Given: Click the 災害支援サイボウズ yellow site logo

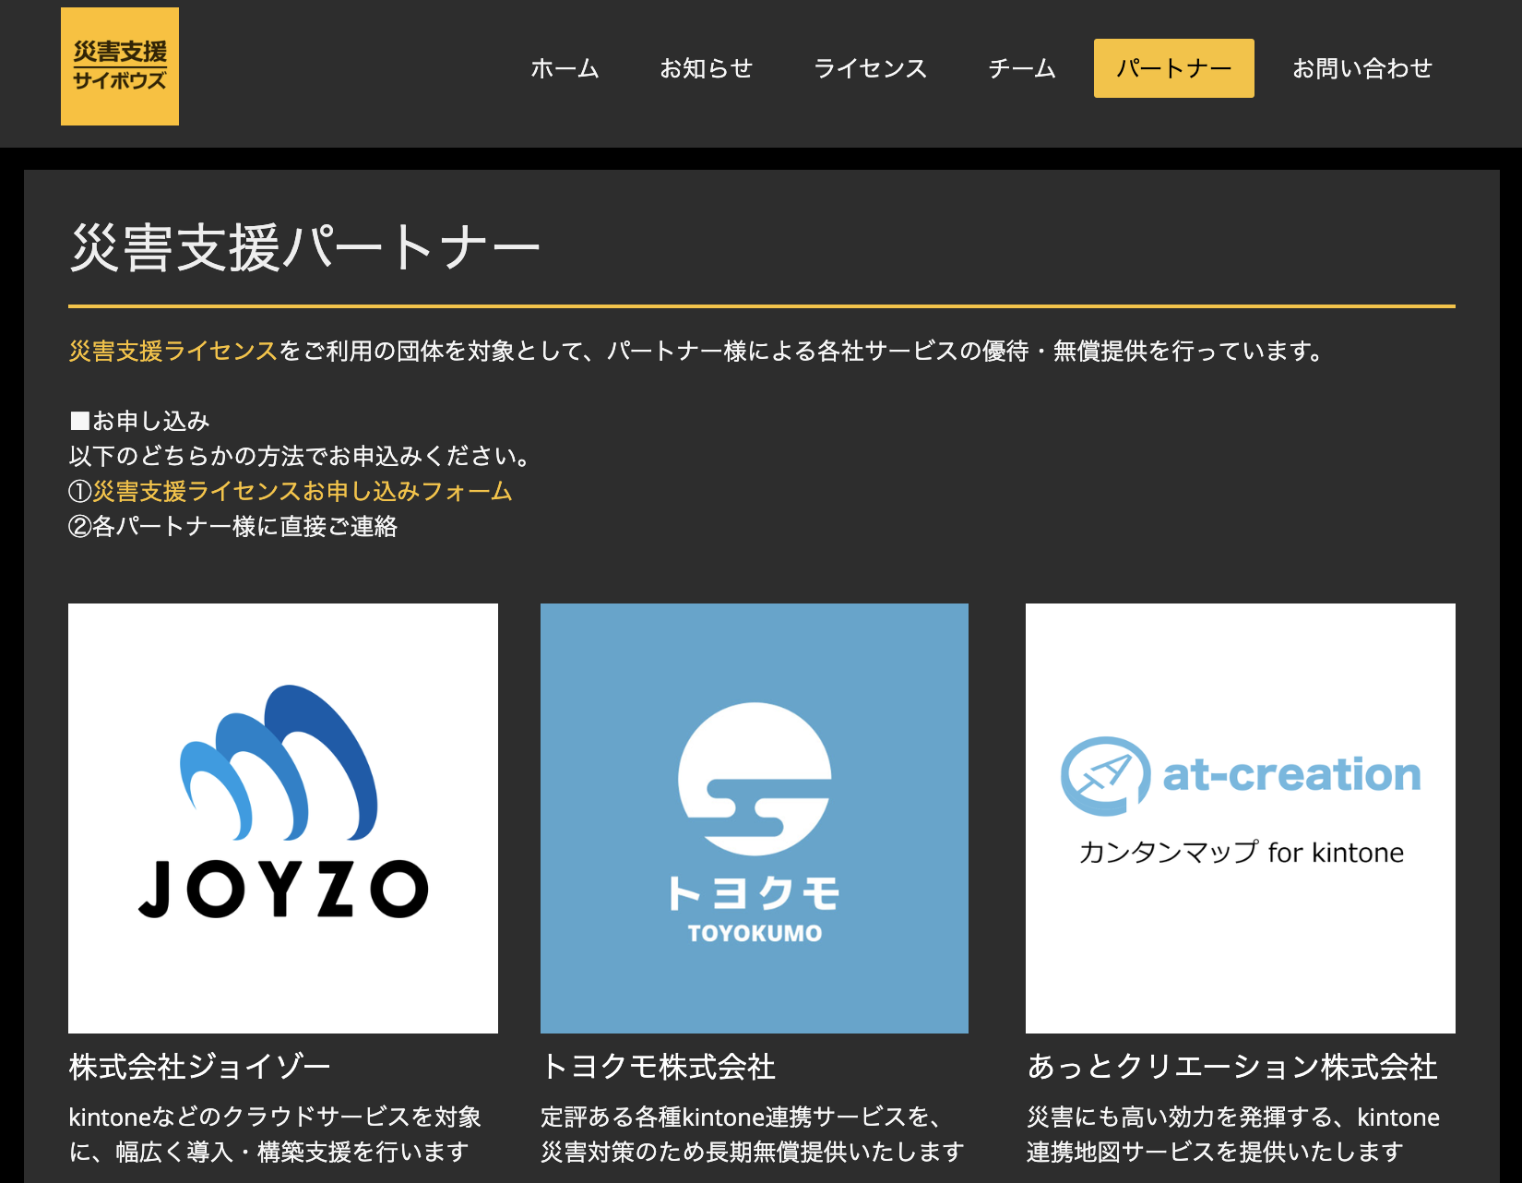Looking at the screenshot, I should tap(120, 66).
